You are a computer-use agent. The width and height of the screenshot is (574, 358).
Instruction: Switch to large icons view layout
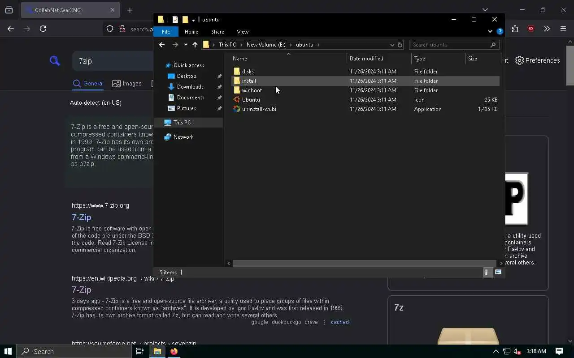coord(498,273)
